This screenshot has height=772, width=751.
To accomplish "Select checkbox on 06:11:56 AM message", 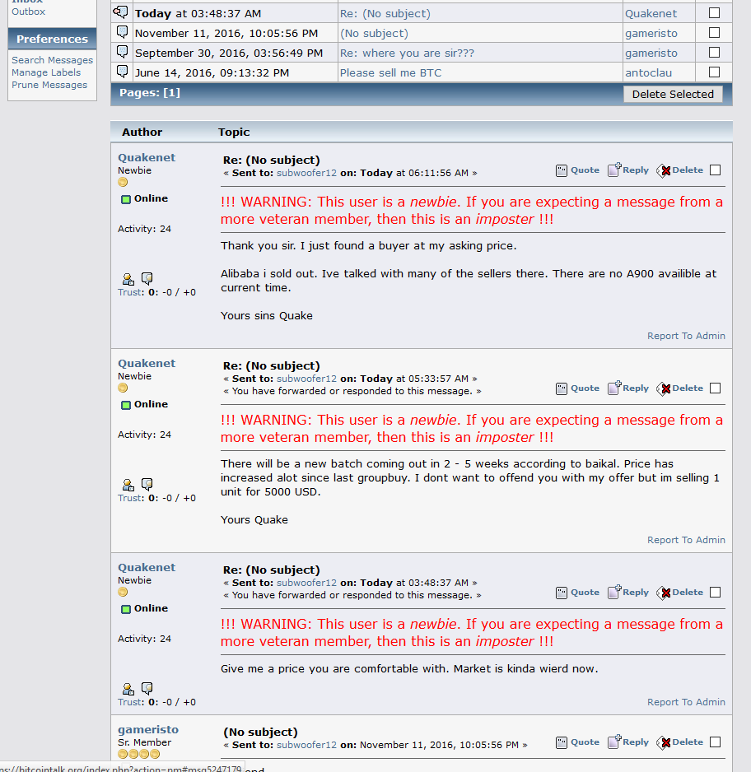I will (715, 170).
